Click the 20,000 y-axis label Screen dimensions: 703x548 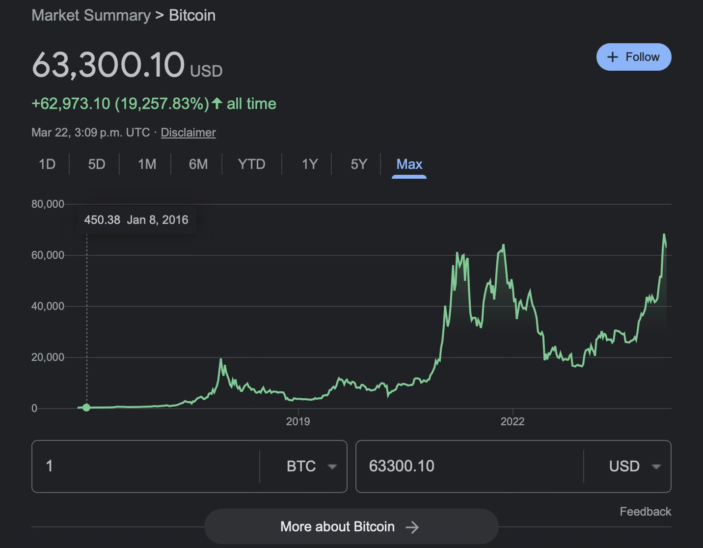tap(48, 357)
